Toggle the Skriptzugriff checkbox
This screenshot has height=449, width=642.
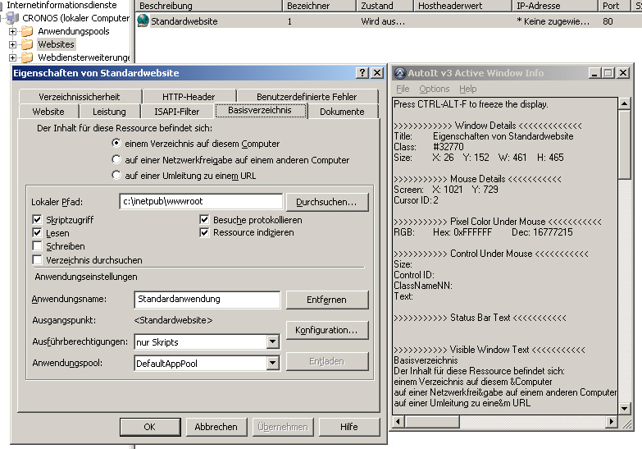click(38, 220)
